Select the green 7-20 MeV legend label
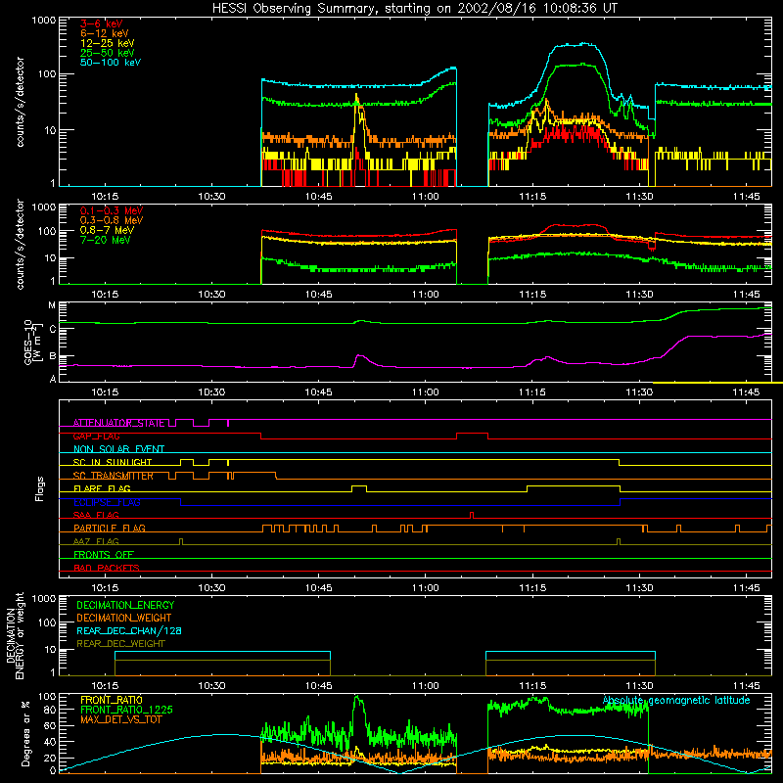The image size is (783, 783). [x=106, y=240]
